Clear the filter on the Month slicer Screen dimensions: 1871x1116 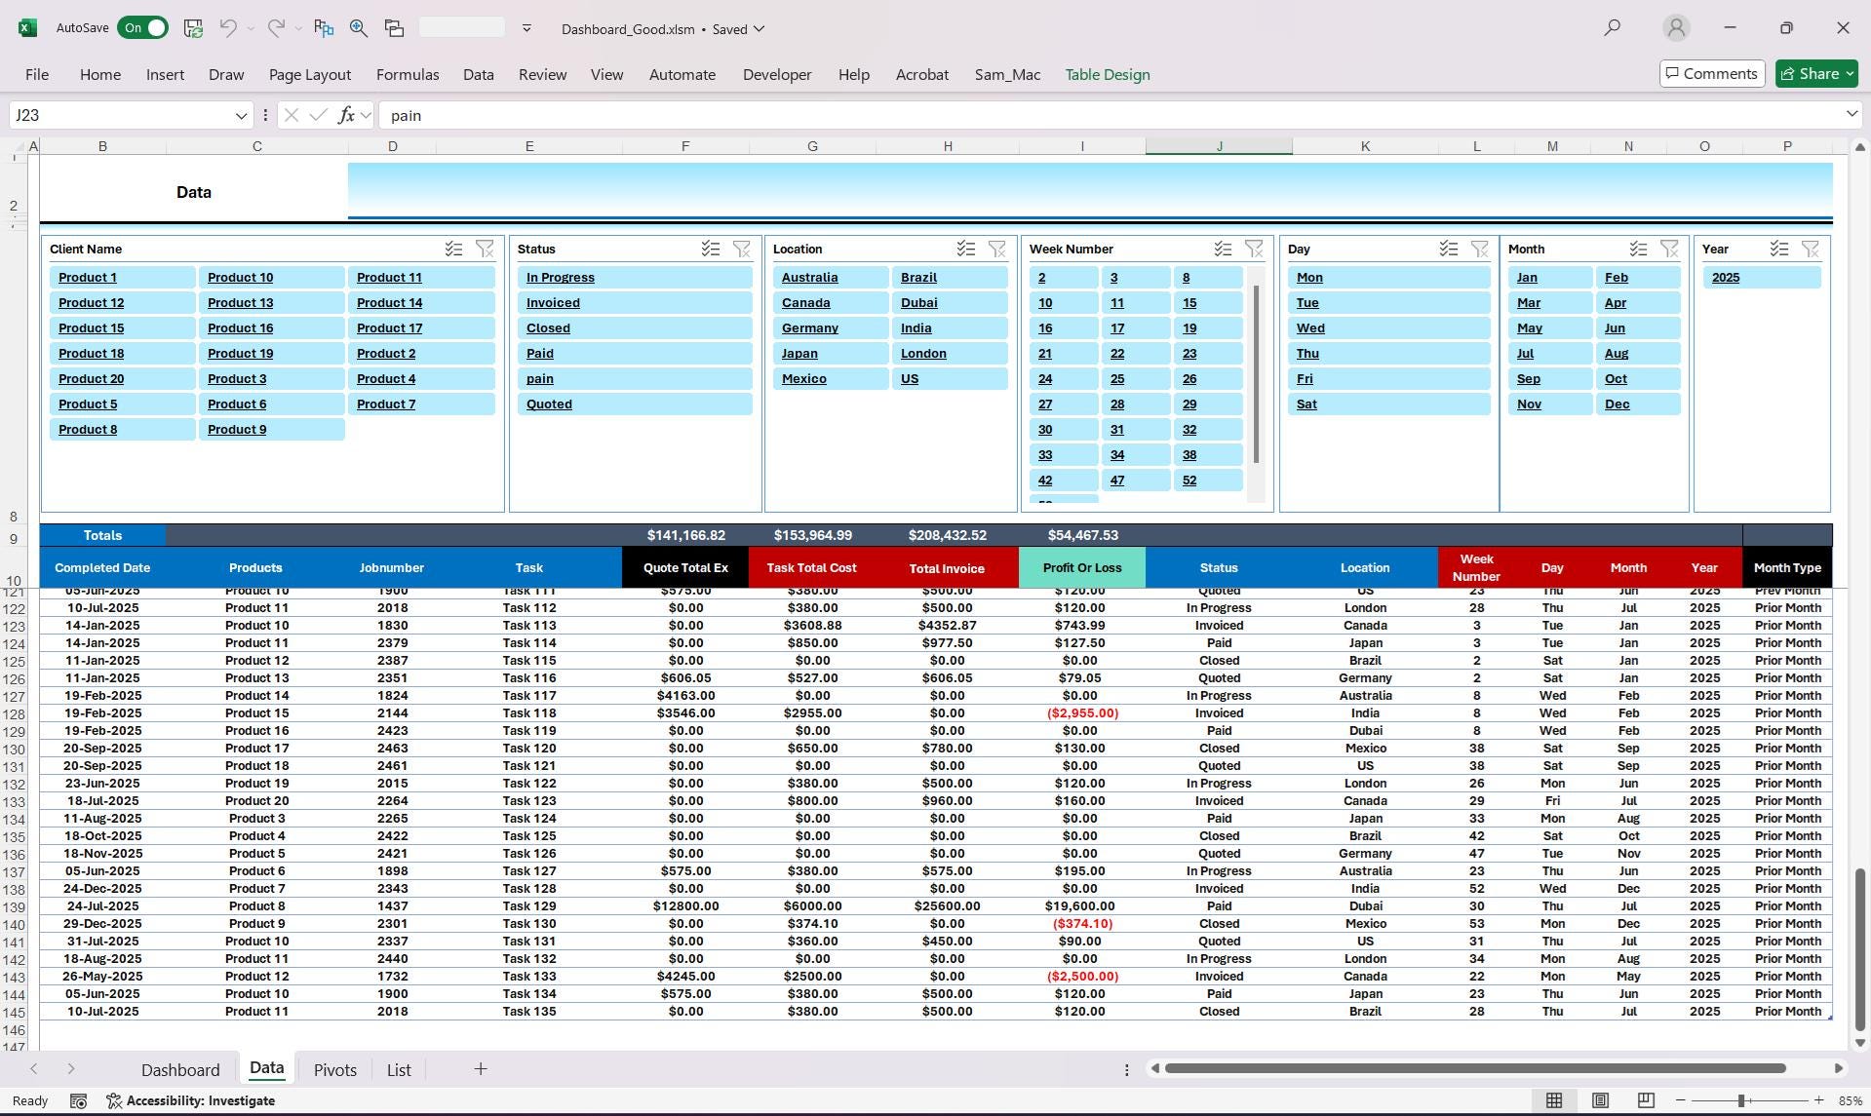click(x=1669, y=250)
